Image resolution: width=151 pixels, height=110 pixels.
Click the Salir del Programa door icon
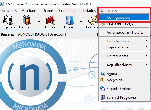tap(102, 98)
